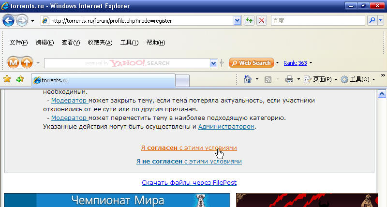The width and height of the screenshot is (387, 207).
Task: Click 'Я не согласен с этими условиями' link
Action: pos(189,162)
